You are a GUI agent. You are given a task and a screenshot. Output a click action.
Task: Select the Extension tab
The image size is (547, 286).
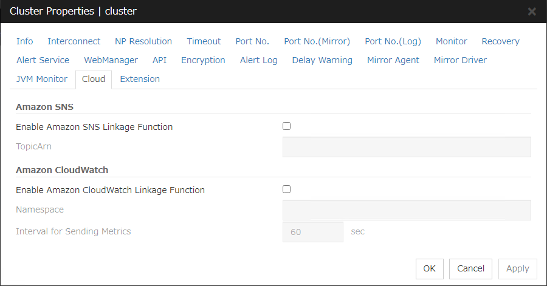coord(140,79)
